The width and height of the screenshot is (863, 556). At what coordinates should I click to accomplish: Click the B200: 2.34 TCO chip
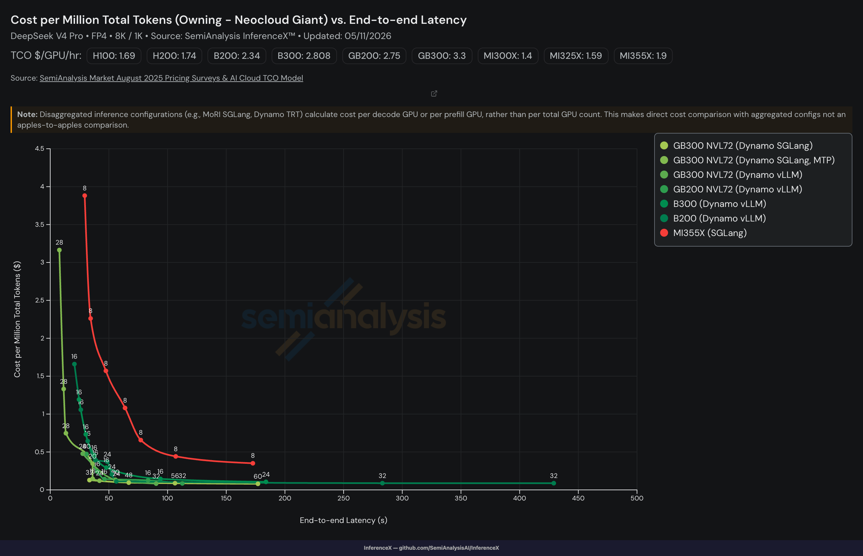[237, 56]
